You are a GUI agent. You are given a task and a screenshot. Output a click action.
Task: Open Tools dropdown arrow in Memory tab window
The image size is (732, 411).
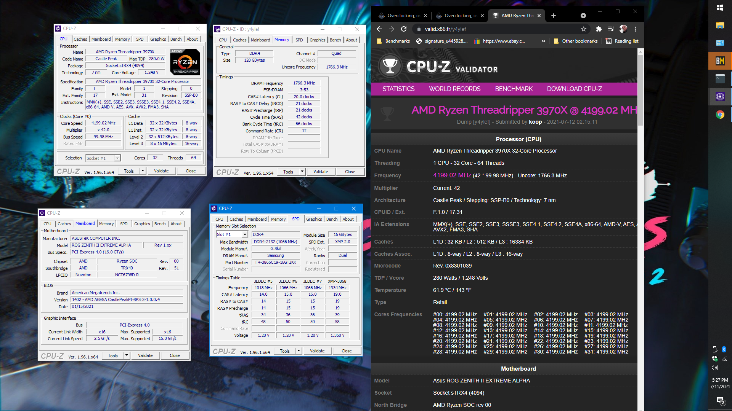tap(302, 172)
